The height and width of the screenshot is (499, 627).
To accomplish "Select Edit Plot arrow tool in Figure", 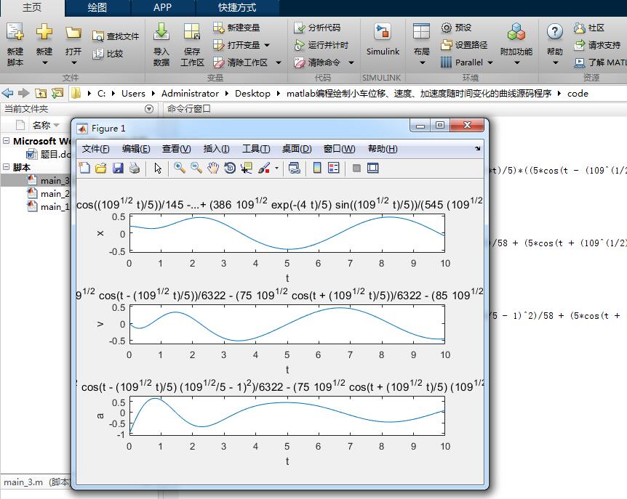I will coord(158,168).
